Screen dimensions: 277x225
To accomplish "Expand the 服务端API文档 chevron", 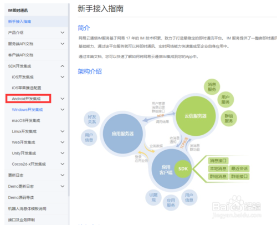I will point(63,44).
